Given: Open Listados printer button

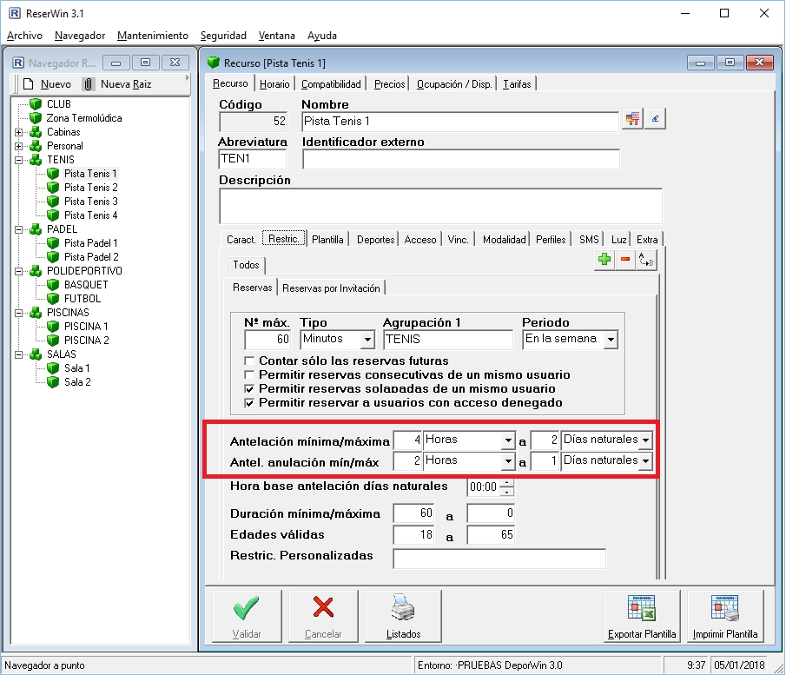Looking at the screenshot, I should click(403, 616).
